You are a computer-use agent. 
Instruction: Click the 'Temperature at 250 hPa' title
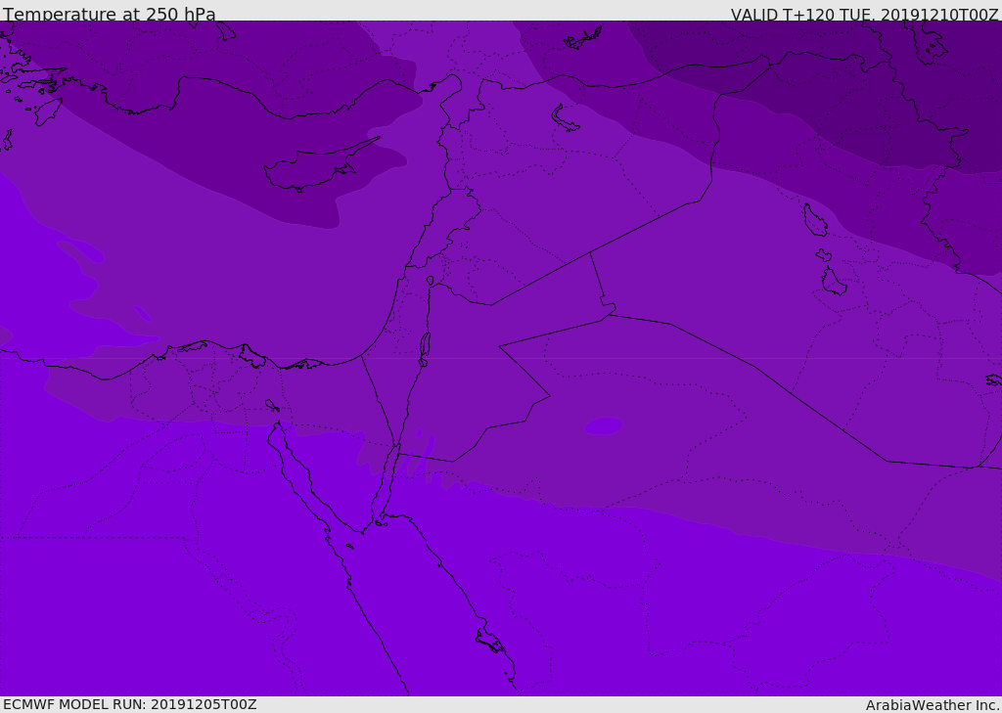pyautogui.click(x=110, y=13)
